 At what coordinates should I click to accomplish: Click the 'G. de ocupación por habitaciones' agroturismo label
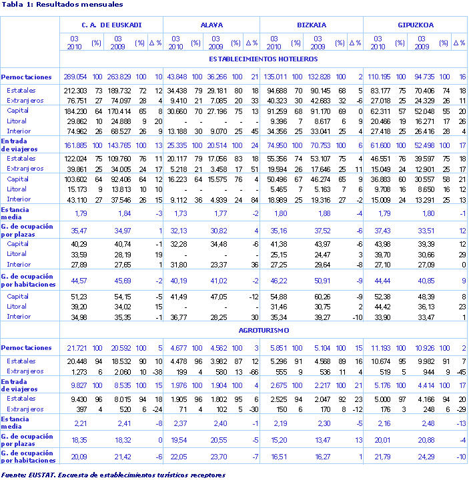(x=28, y=457)
